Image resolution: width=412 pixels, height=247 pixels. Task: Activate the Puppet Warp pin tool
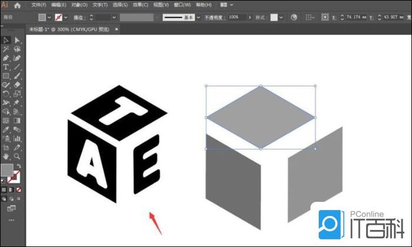17,103
